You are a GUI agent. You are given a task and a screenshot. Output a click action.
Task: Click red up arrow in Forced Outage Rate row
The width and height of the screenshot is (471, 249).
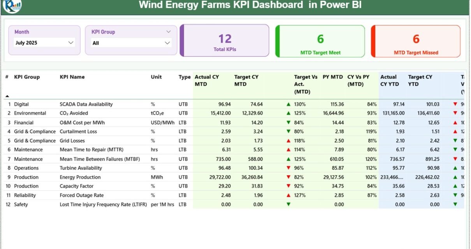(288, 195)
